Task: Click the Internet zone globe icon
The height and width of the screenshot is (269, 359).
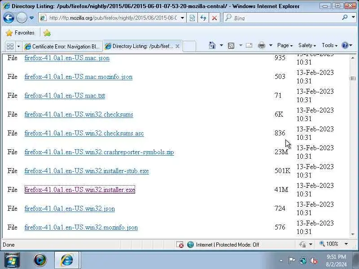Action: click(190, 244)
